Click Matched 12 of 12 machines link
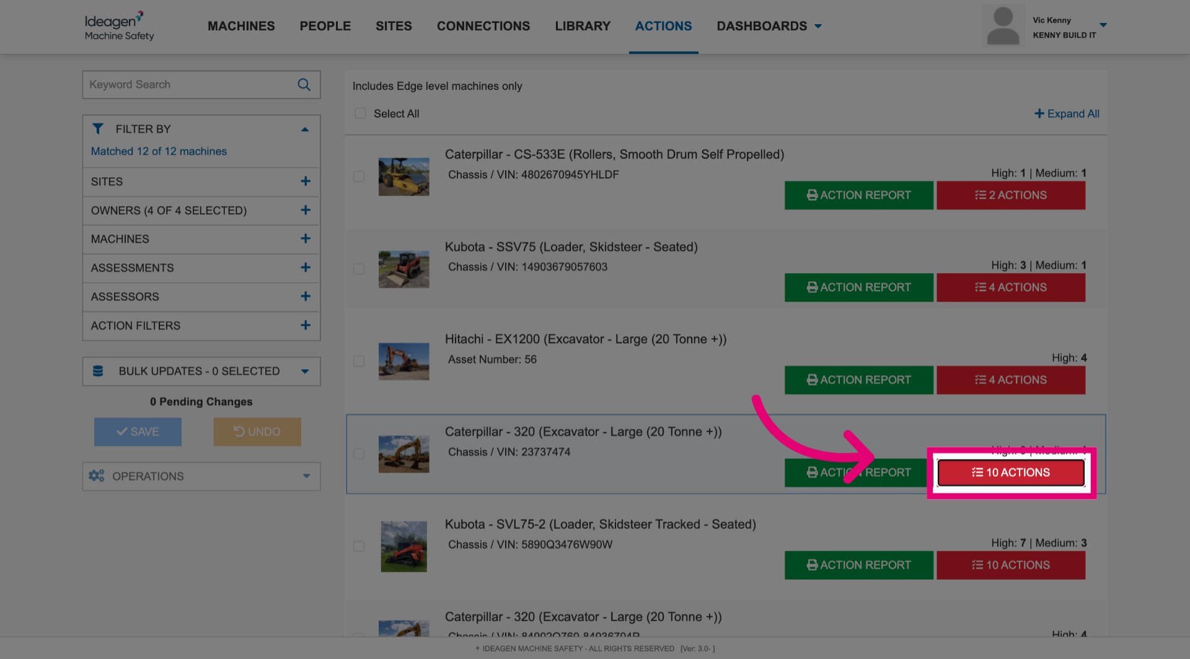 pyautogui.click(x=159, y=151)
